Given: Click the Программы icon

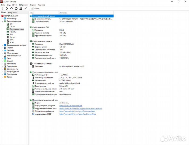Looking at the screenshot, I should [5, 66].
